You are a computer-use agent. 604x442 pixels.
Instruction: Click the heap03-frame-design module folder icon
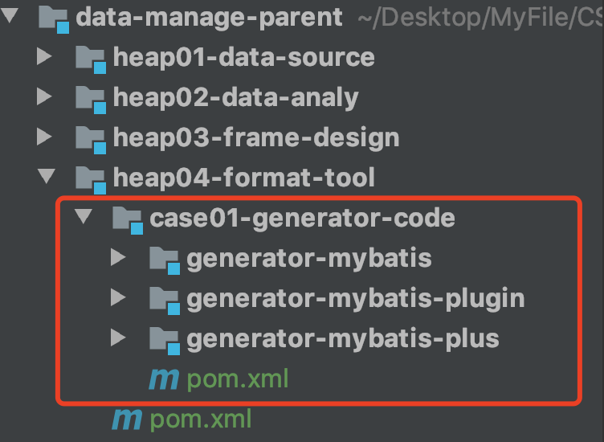tap(90, 138)
